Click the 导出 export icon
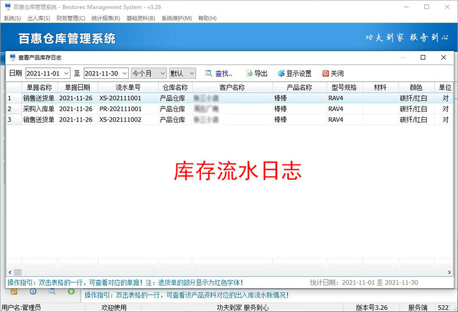Screen dimensions: 458x312 (x=250, y=74)
